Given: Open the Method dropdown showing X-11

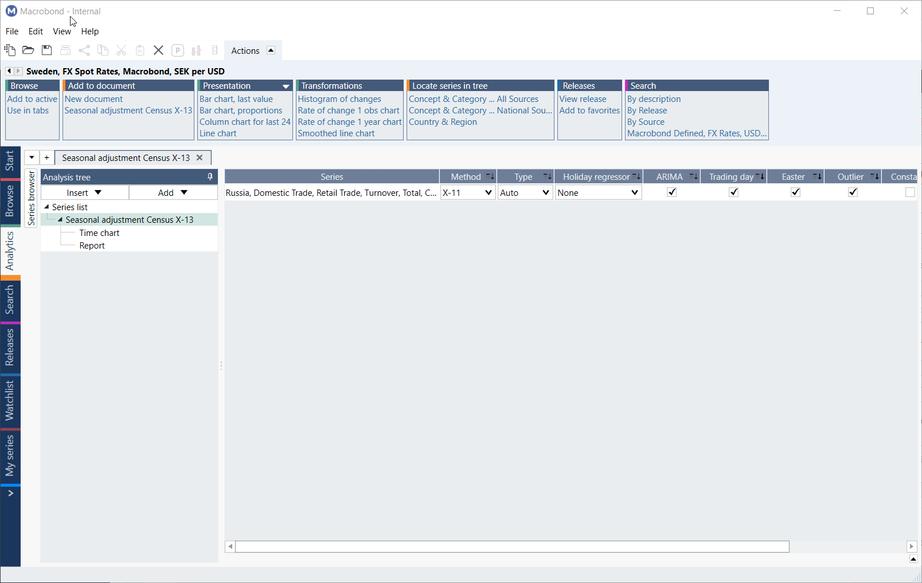Looking at the screenshot, I should pos(468,192).
